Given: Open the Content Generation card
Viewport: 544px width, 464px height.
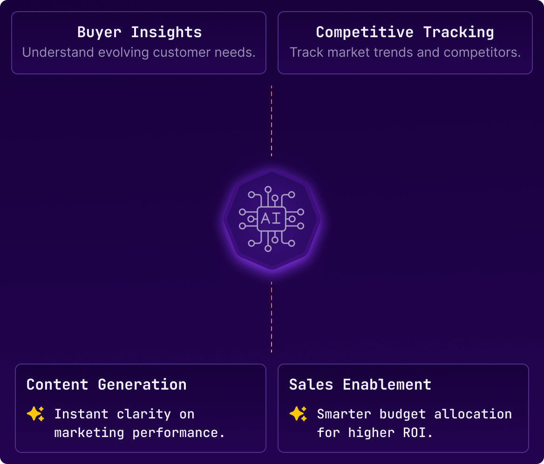Looking at the screenshot, I should click(x=141, y=408).
